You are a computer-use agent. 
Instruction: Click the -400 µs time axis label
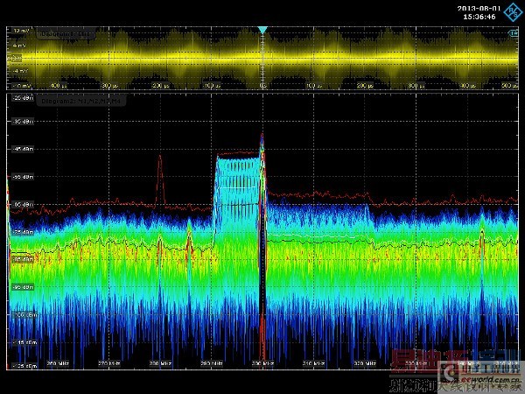click(x=58, y=86)
